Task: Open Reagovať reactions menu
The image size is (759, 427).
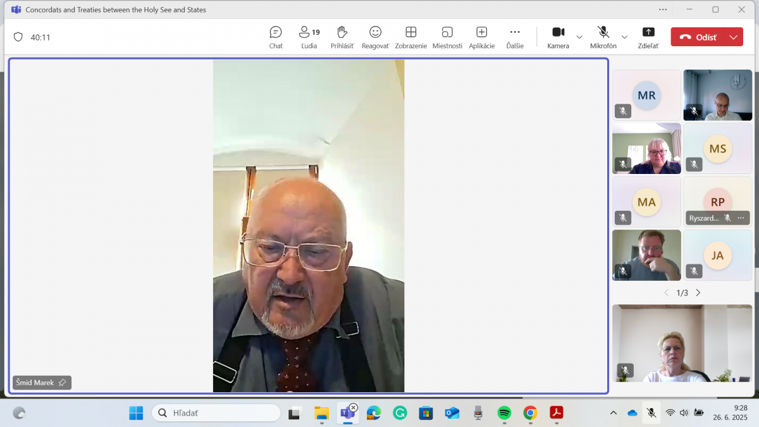Action: 376,37
